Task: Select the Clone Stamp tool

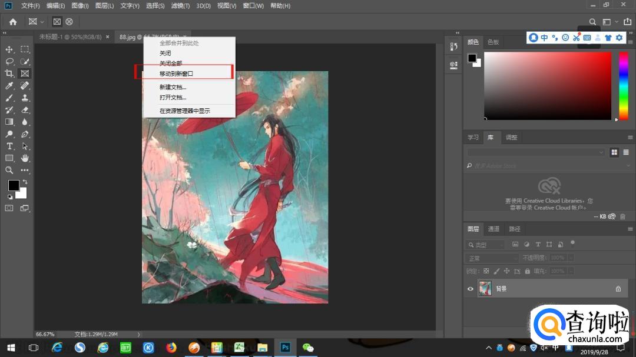Action: pyautogui.click(x=25, y=98)
